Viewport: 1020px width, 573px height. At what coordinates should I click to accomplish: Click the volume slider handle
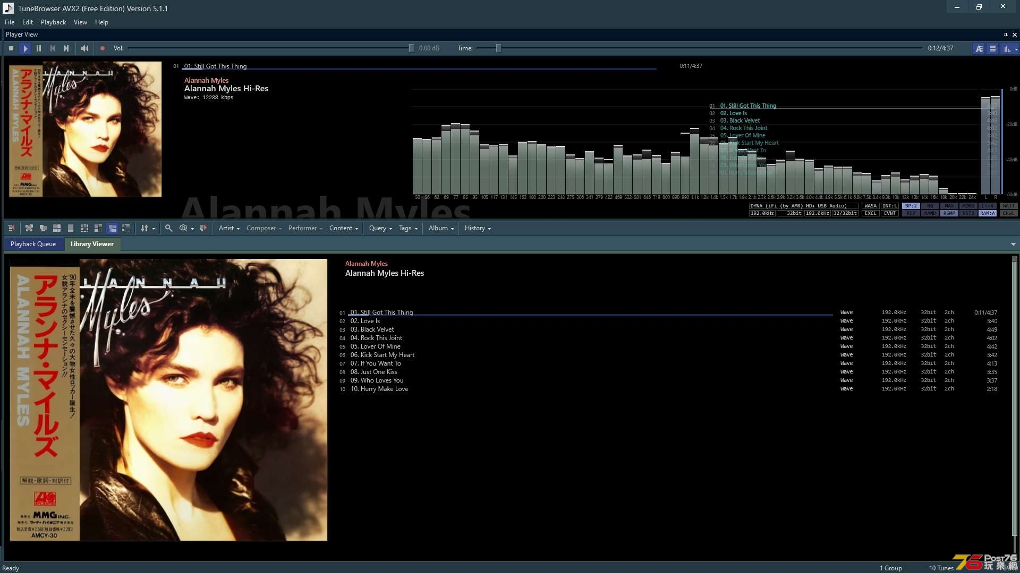pyautogui.click(x=411, y=48)
